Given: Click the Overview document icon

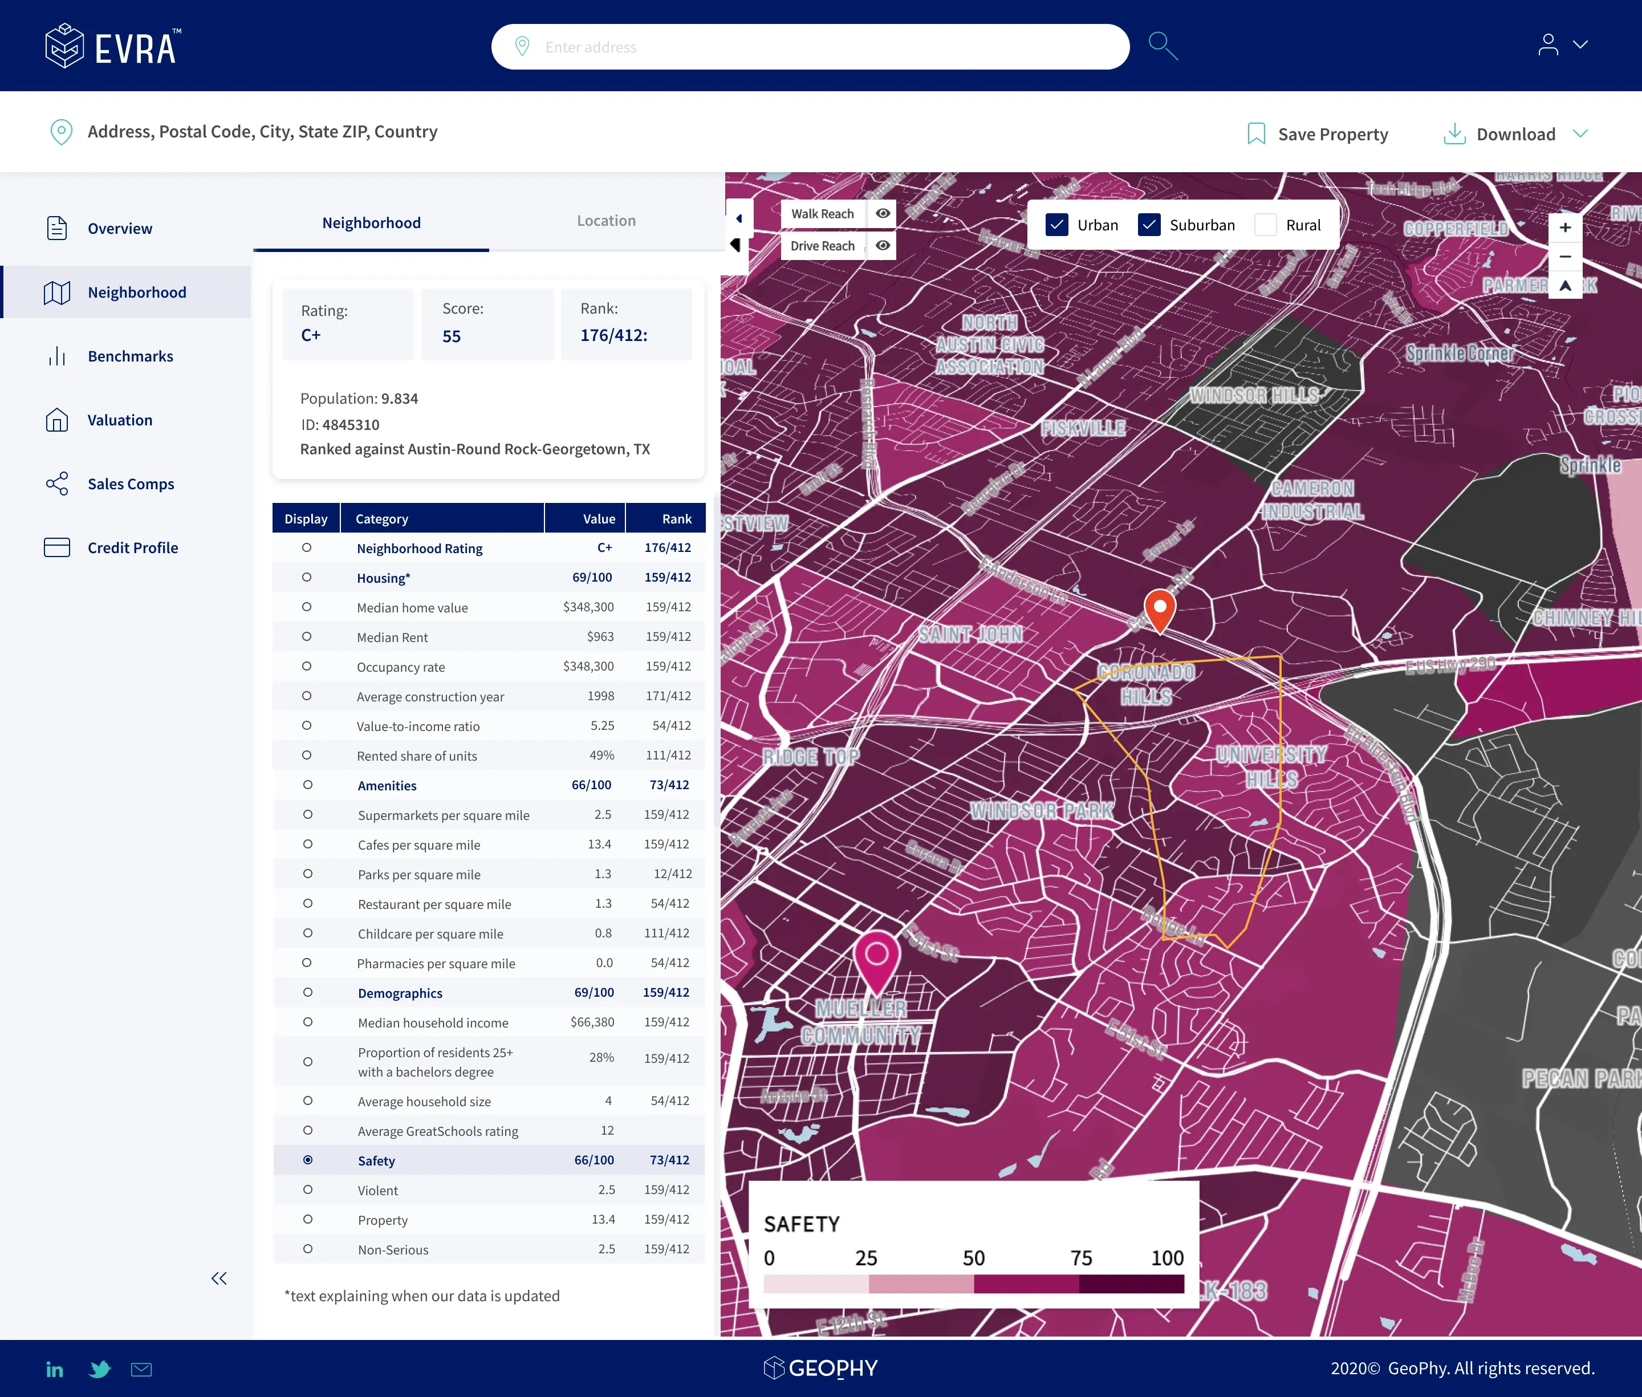Looking at the screenshot, I should click(x=57, y=228).
